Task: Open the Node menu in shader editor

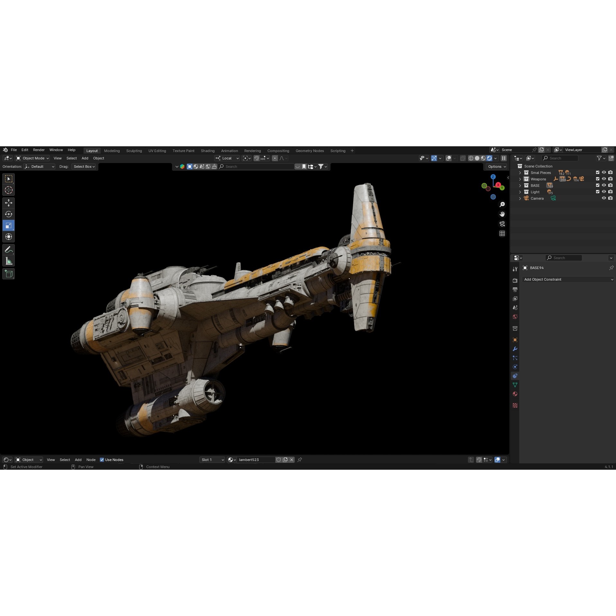Action: 91,460
